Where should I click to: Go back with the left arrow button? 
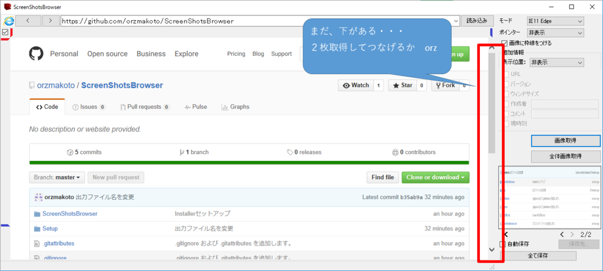(x=28, y=21)
